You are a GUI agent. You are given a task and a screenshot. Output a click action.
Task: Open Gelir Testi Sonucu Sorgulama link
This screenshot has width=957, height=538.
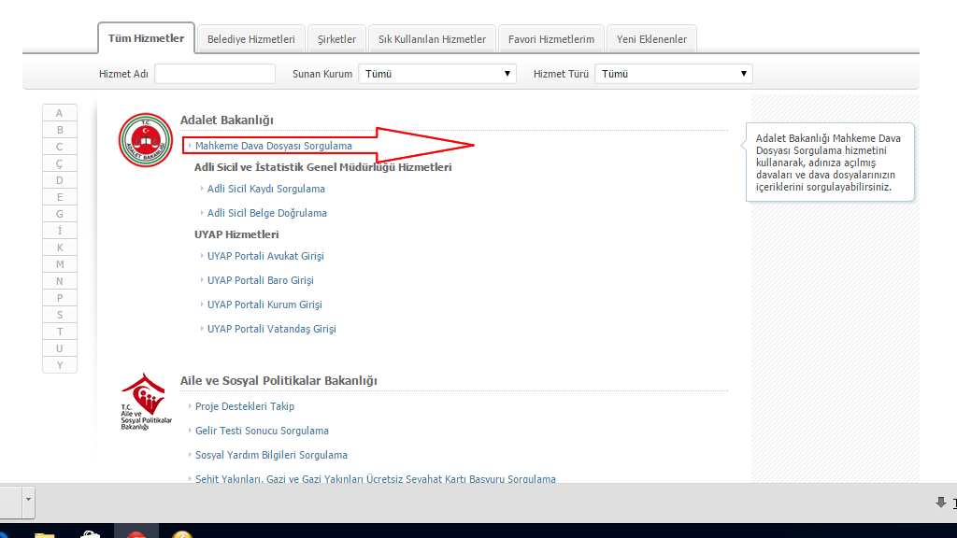(x=262, y=431)
